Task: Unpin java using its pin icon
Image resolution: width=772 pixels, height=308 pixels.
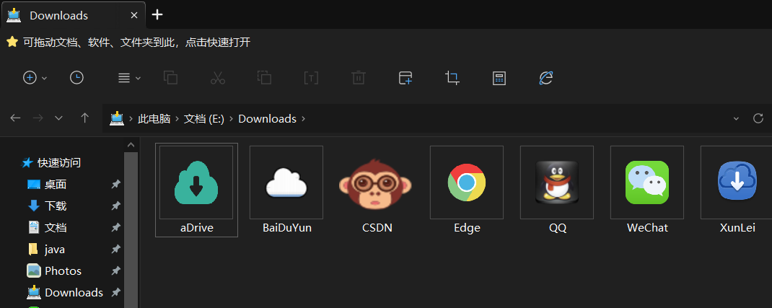Action: click(115, 250)
